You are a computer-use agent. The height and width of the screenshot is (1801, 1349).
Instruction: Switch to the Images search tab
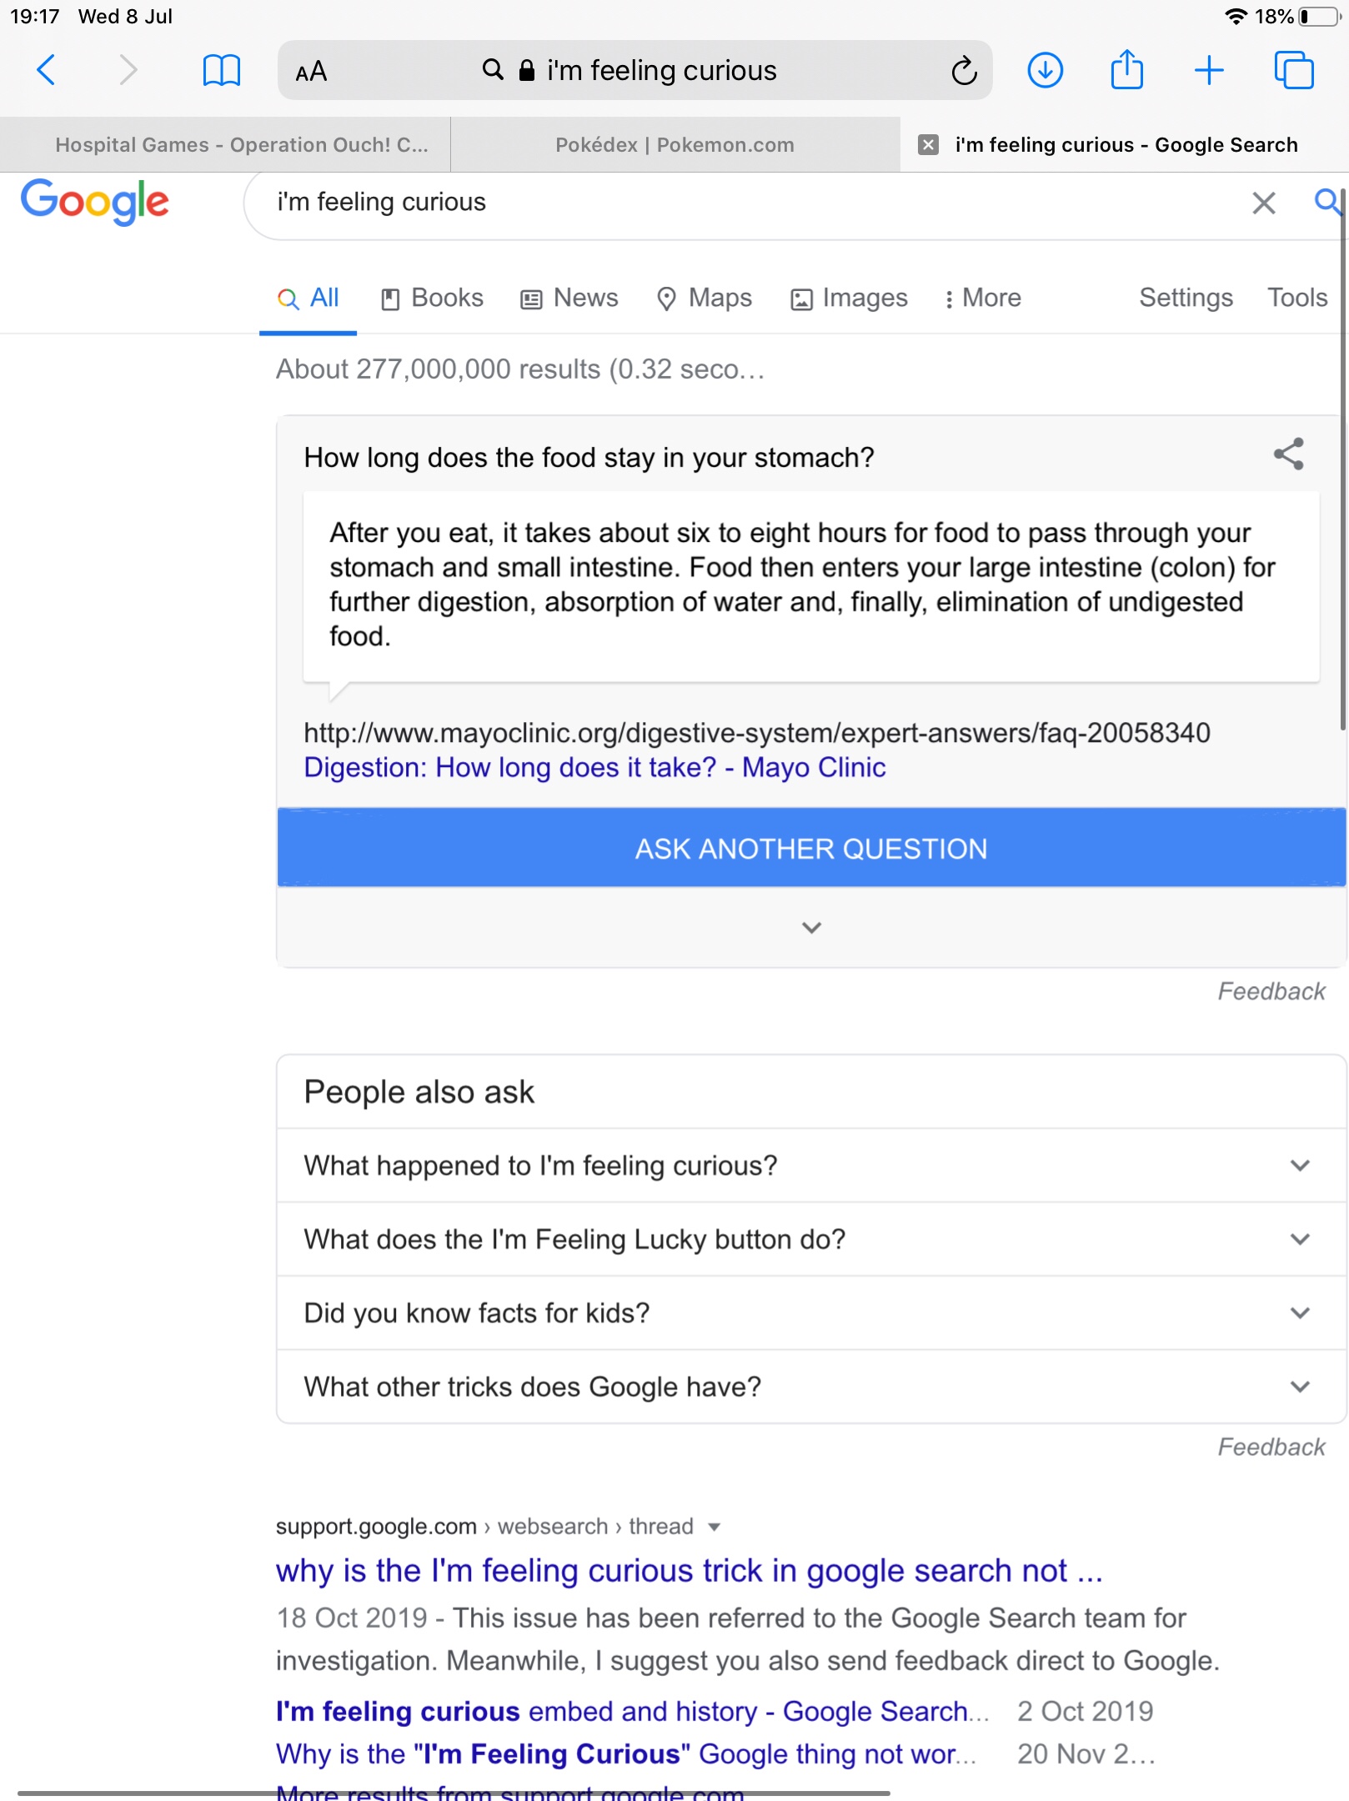[x=849, y=298]
